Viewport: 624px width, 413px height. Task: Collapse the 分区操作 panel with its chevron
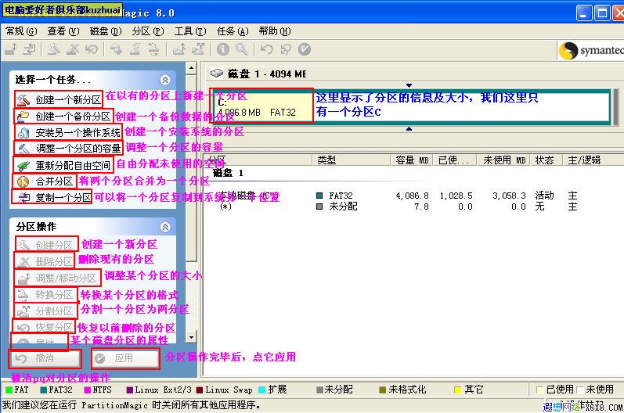(x=165, y=227)
